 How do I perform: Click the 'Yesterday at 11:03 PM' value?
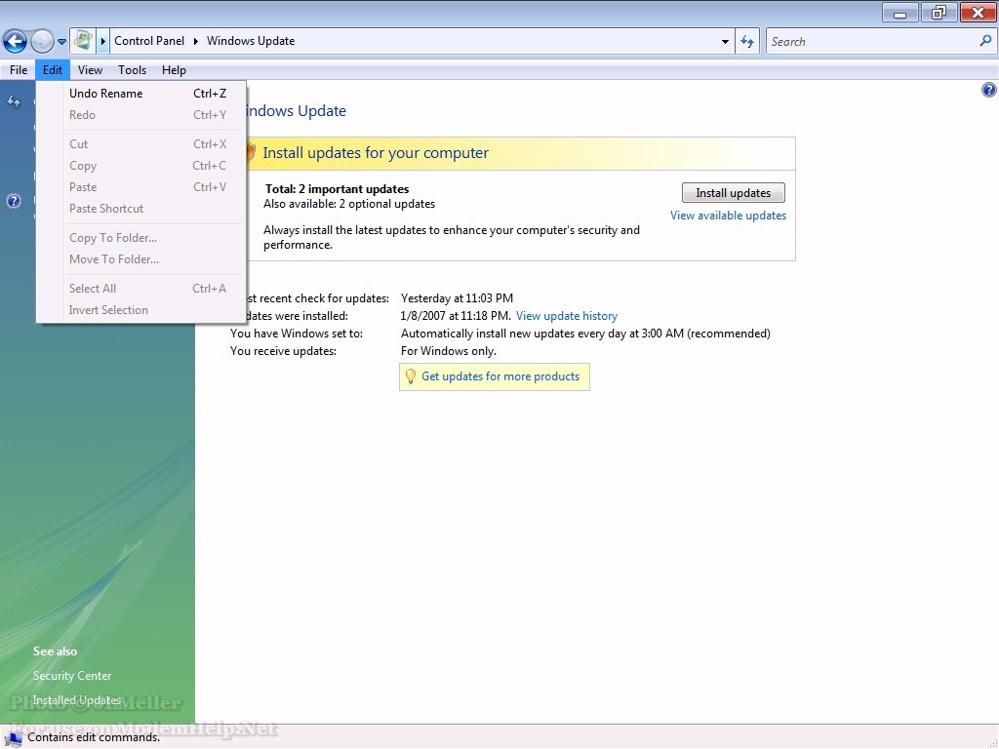[x=457, y=298]
